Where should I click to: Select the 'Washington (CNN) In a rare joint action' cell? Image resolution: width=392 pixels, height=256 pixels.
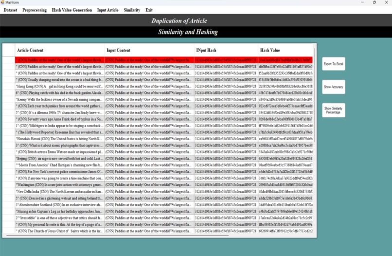click(x=59, y=185)
